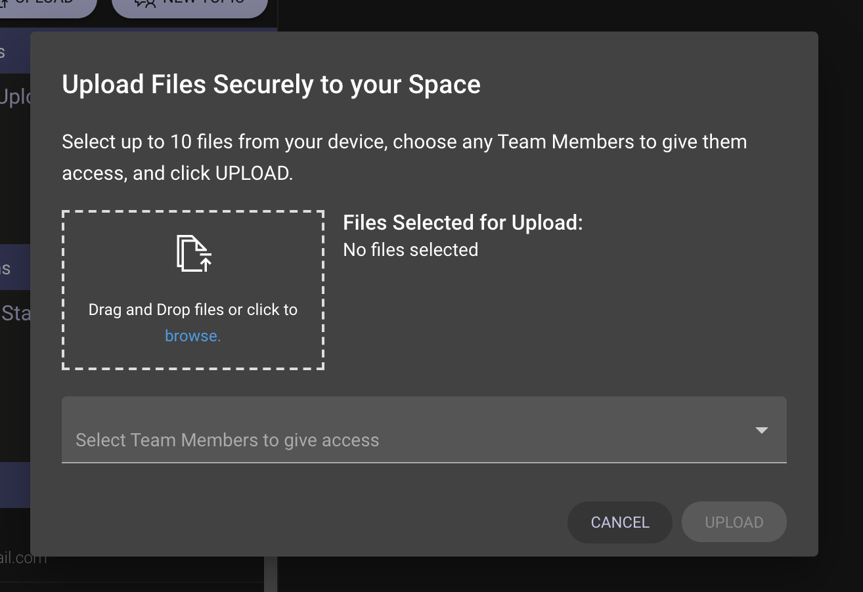Screen dimensions: 863x592
Task: Select the bottom purple sidebar bar
Action: click(14, 484)
